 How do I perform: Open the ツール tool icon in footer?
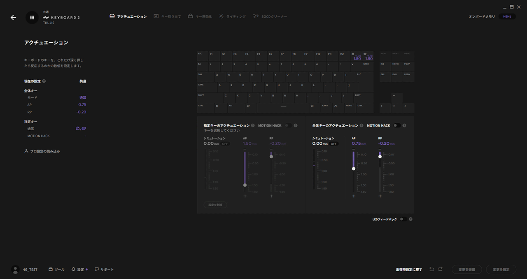(x=50, y=269)
